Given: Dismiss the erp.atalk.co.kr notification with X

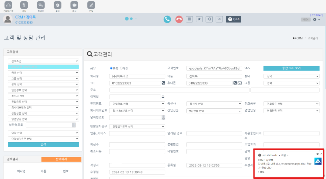Looking at the screenshot, I should click(321, 154).
